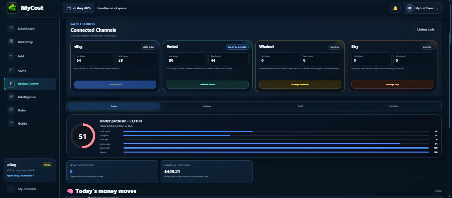Click the Reseller workspace label
Screen dimensions: 452x198
pos(112,8)
